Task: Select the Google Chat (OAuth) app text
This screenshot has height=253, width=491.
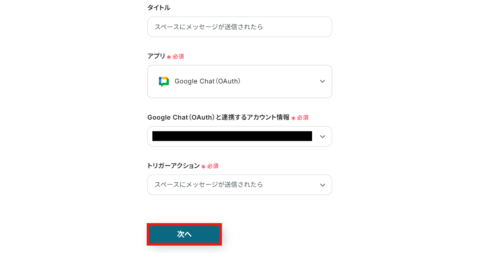Action: click(207, 82)
